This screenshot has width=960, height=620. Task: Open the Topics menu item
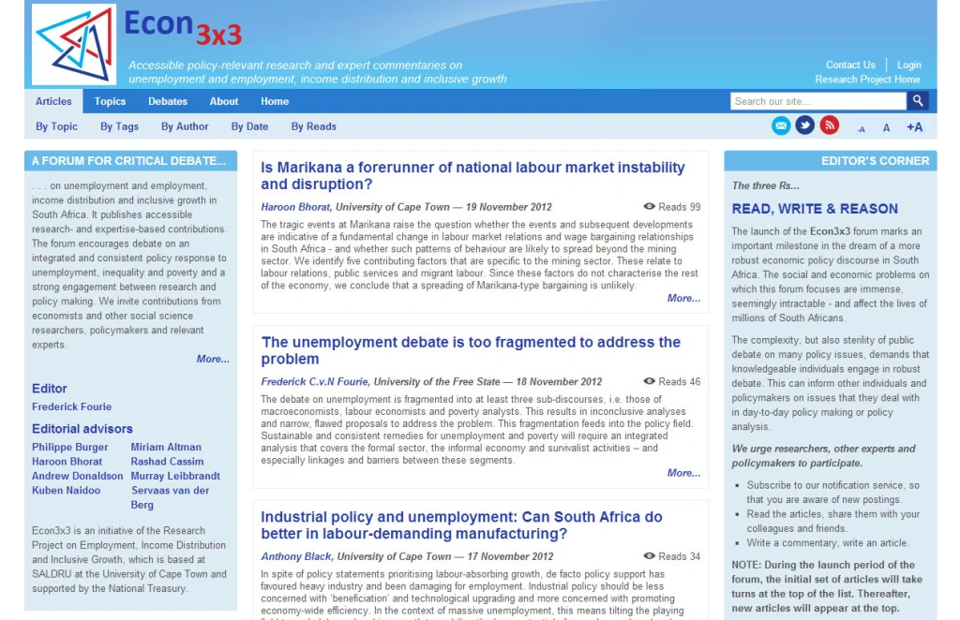tap(110, 101)
